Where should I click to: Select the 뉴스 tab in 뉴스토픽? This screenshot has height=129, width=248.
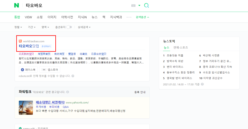(166, 47)
